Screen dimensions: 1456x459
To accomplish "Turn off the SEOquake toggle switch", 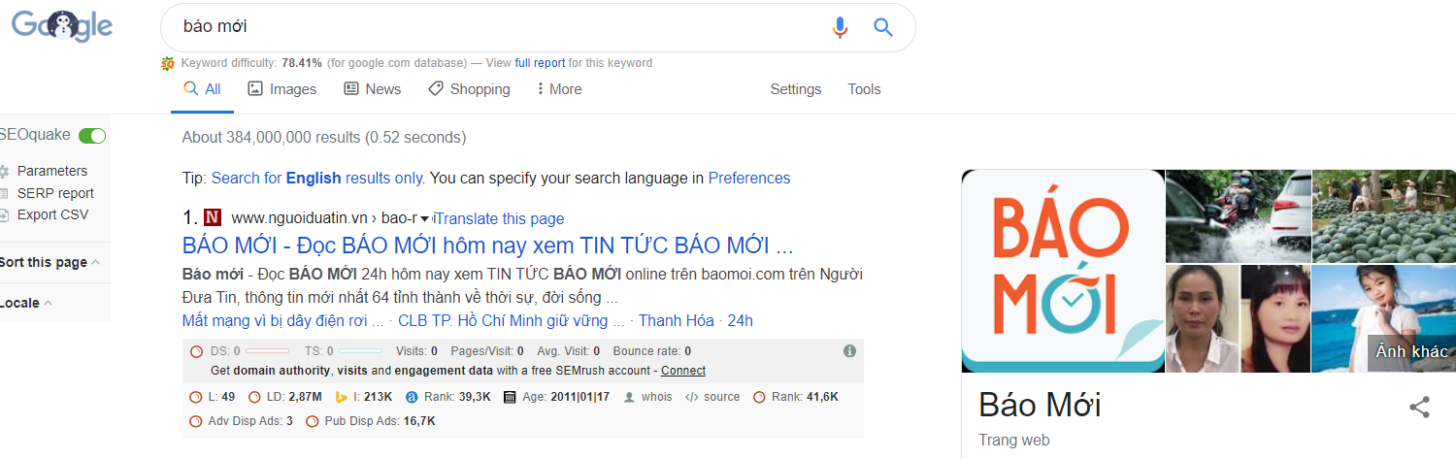I will tap(92, 136).
